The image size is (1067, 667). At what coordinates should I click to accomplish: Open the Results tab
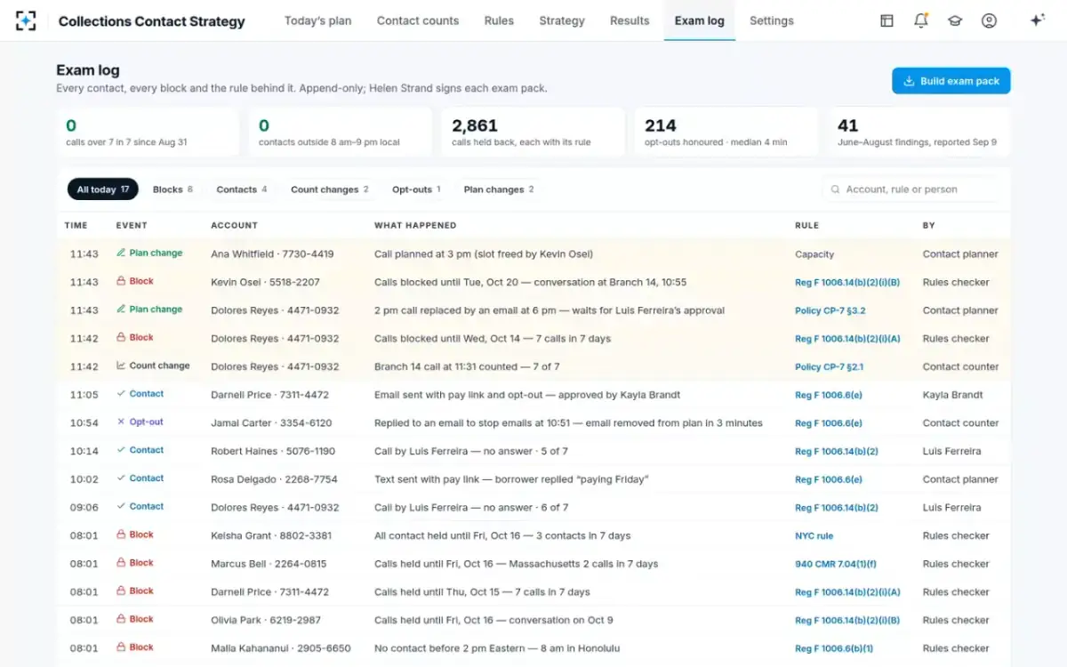(630, 20)
